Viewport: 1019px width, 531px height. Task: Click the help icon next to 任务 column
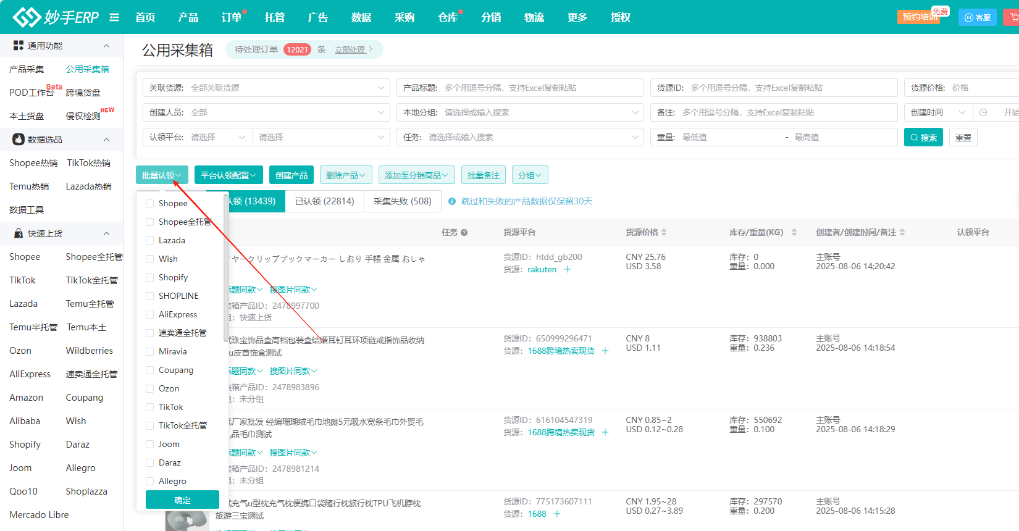tap(464, 233)
